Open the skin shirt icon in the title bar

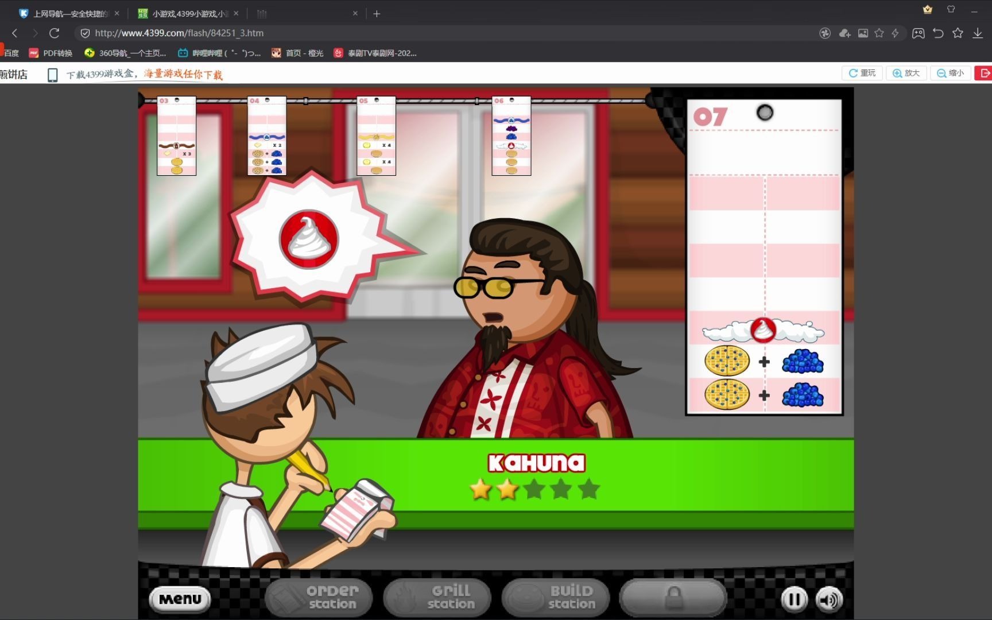(951, 9)
